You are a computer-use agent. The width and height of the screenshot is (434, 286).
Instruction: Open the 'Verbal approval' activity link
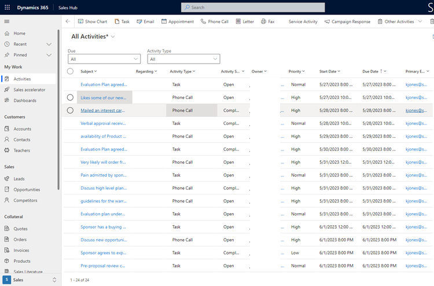click(x=103, y=123)
